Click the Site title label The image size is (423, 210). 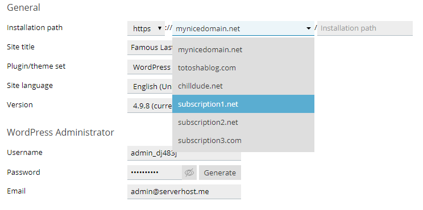pos(20,47)
